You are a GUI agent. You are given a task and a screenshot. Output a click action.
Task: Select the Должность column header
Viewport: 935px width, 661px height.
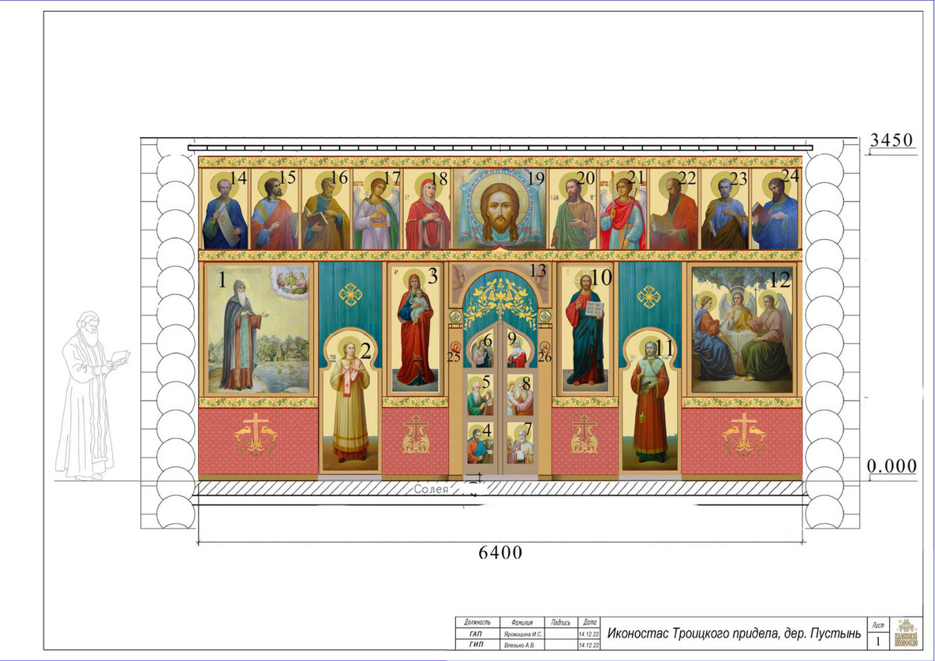pos(477,622)
